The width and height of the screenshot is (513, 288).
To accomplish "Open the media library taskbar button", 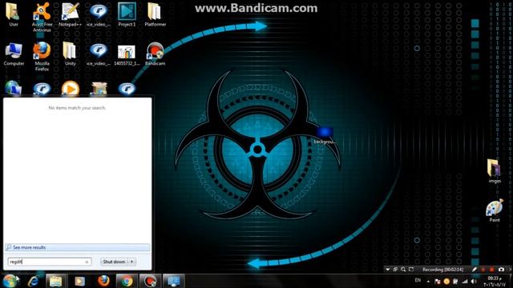I will click(80, 281).
